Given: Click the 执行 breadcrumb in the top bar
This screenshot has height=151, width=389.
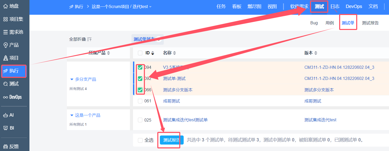Looking at the screenshot, I should 76,7.
